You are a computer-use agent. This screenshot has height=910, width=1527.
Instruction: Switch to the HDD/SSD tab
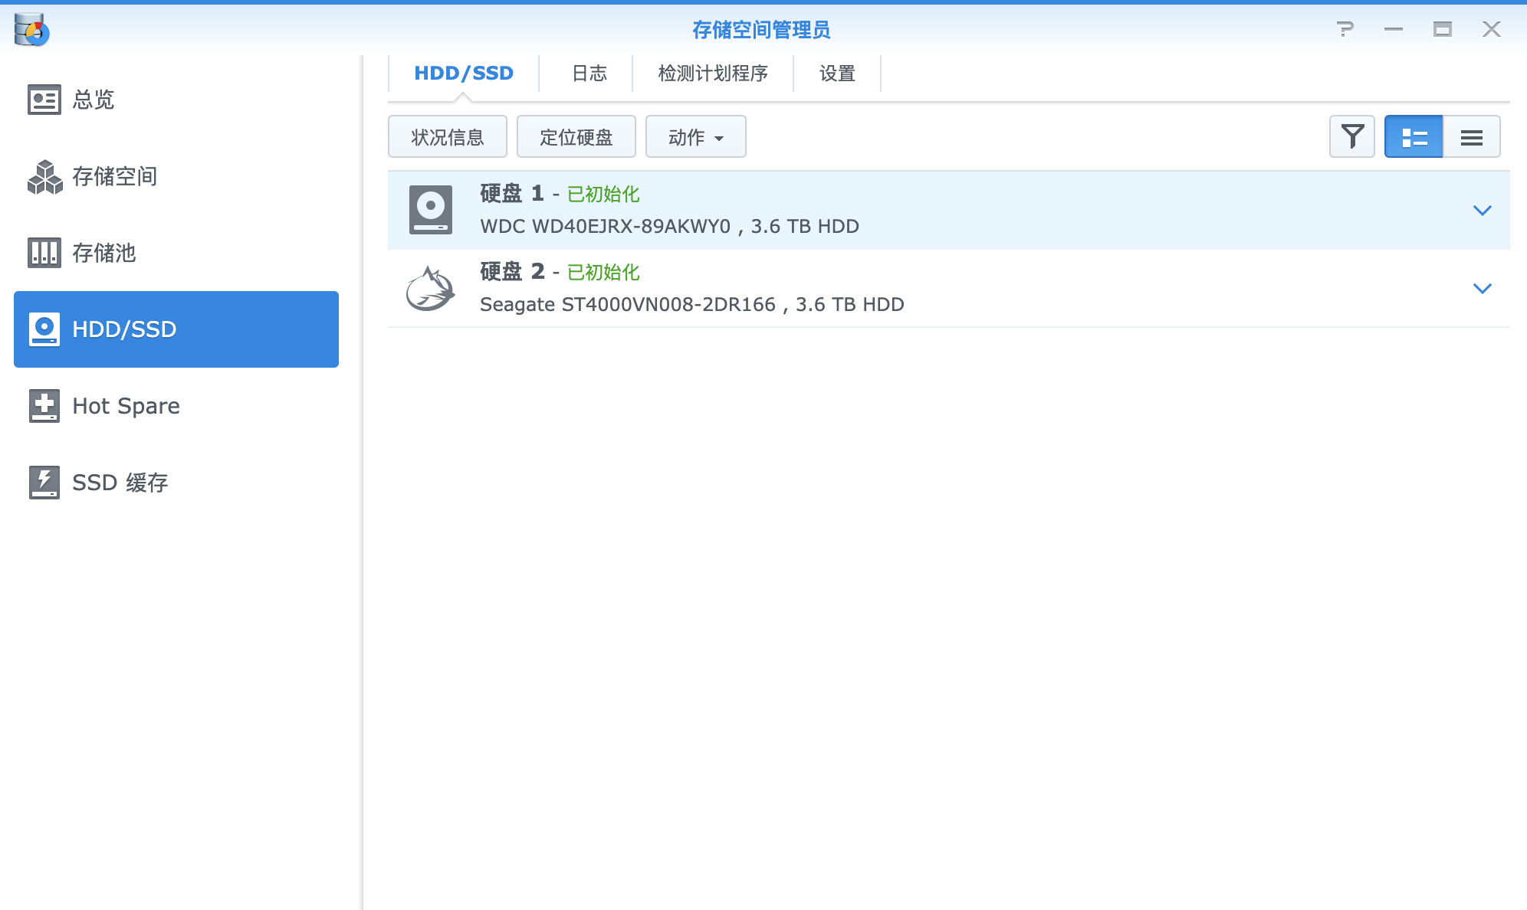463,73
